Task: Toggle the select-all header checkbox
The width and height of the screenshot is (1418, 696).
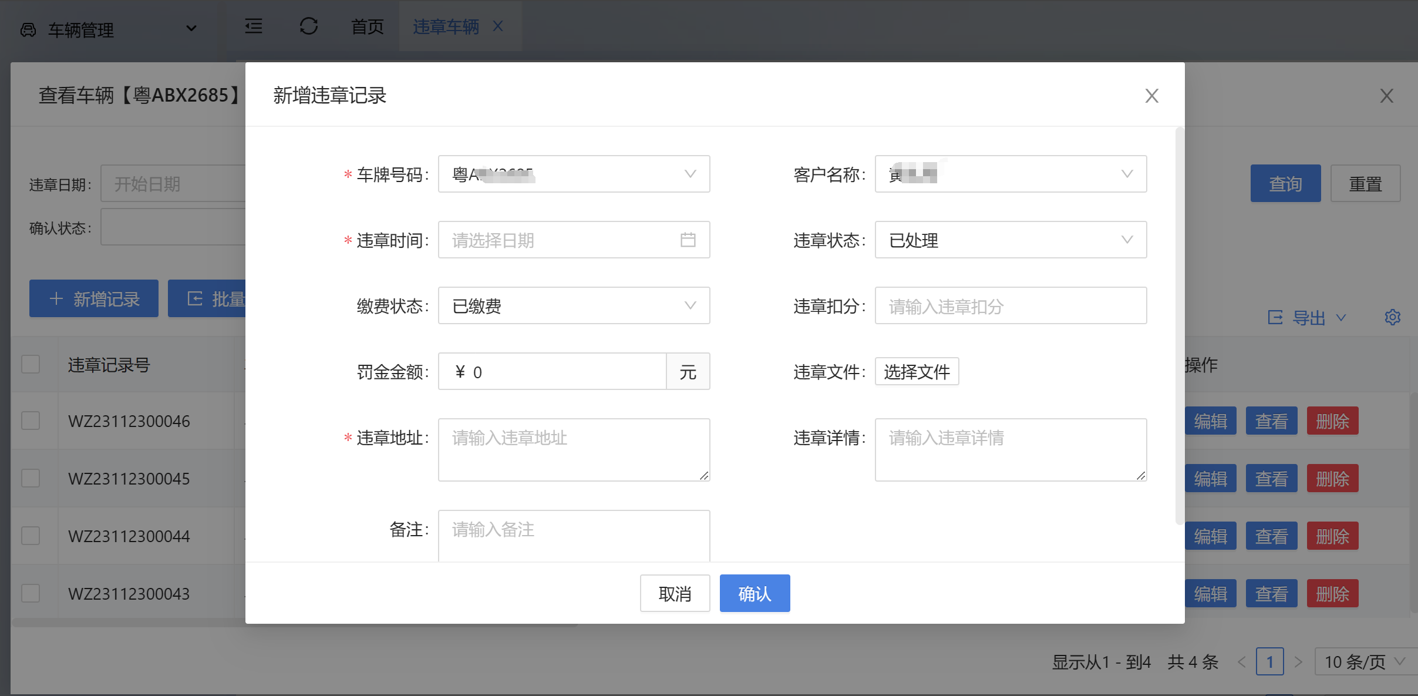Action: tap(31, 364)
